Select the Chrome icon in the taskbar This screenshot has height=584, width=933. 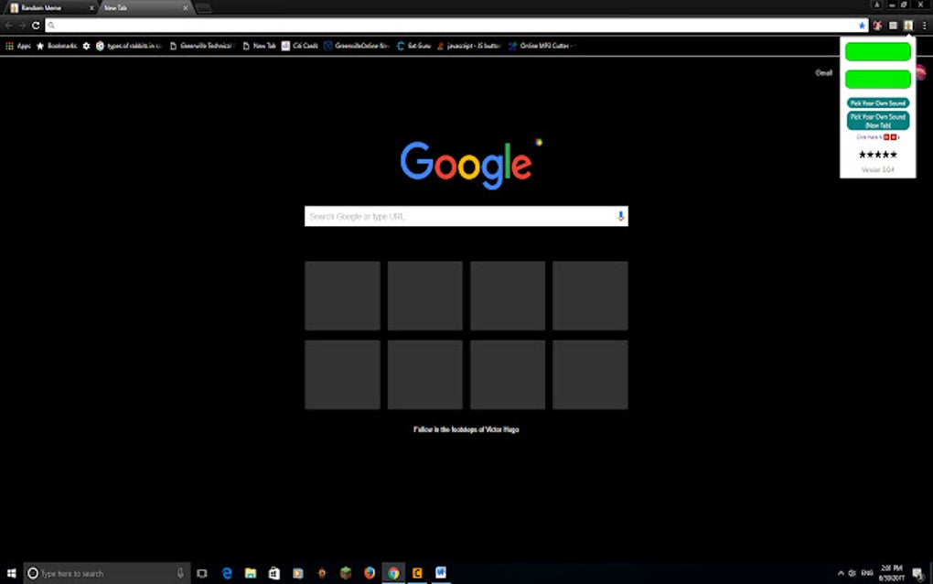[392, 573]
